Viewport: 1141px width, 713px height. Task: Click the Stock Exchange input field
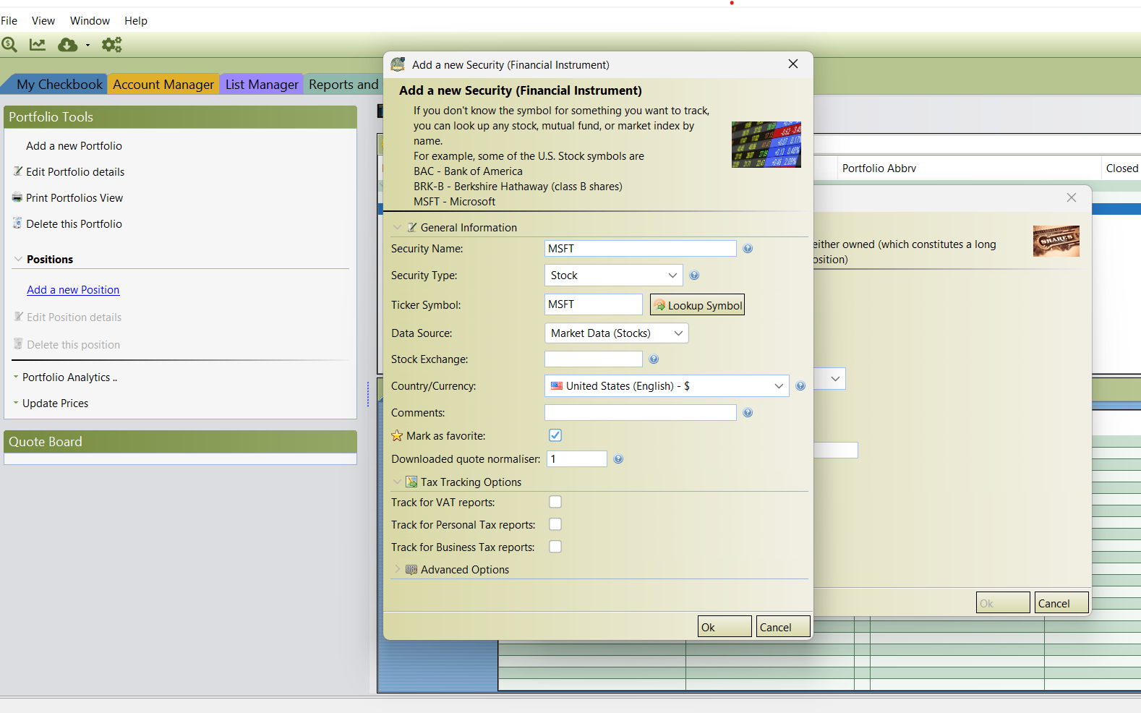(x=594, y=359)
